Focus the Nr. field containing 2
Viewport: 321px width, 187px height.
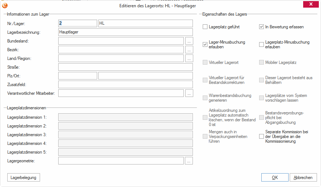tap(78, 23)
